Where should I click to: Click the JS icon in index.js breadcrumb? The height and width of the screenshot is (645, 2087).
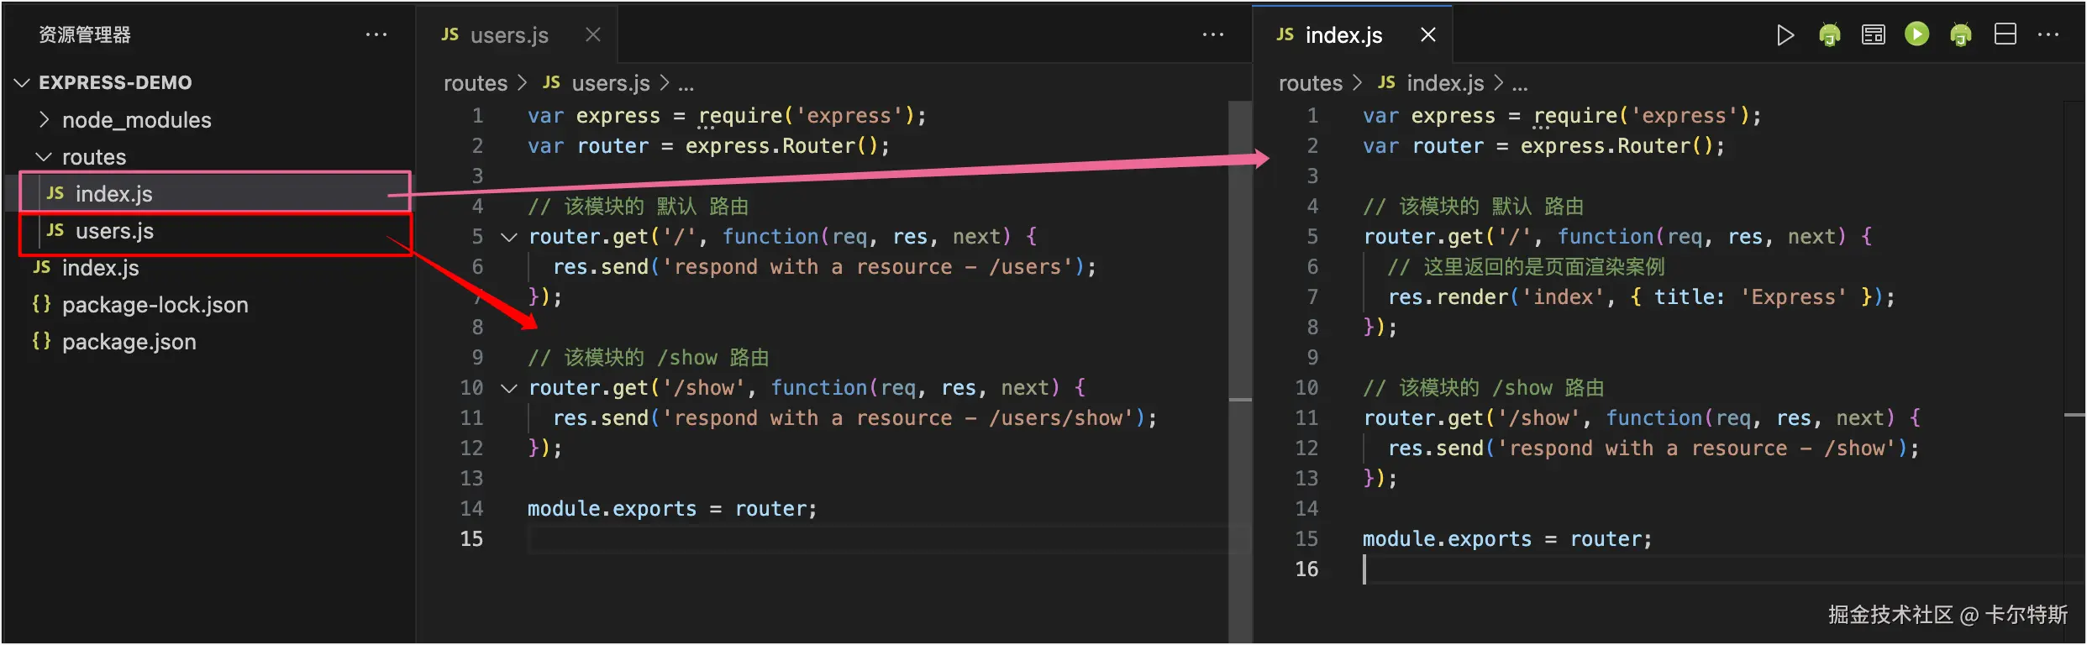1386,82
